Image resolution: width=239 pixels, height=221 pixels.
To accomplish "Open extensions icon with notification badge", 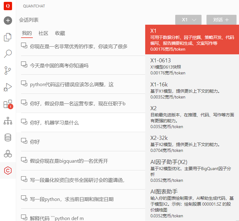I will point(8,104).
